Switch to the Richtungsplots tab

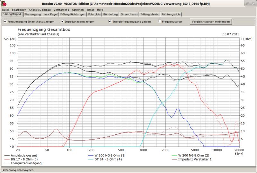[x=171, y=14]
